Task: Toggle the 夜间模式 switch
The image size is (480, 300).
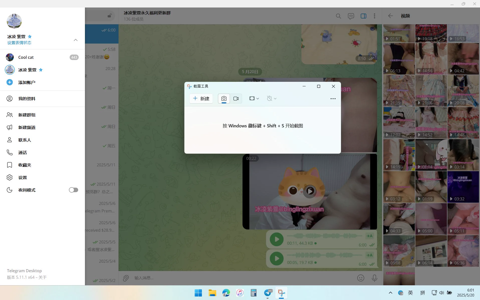Action: click(x=73, y=190)
